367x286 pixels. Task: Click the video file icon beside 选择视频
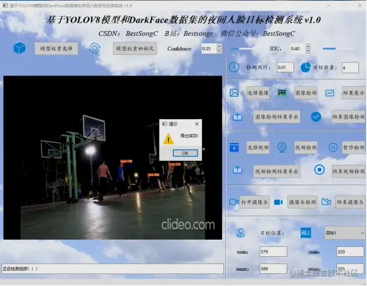coord(234,148)
